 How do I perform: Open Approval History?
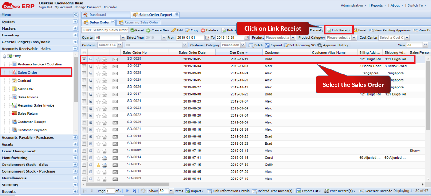tap(333, 45)
